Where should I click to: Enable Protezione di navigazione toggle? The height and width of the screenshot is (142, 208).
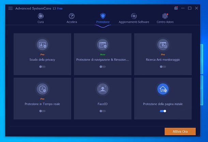pos(103,67)
